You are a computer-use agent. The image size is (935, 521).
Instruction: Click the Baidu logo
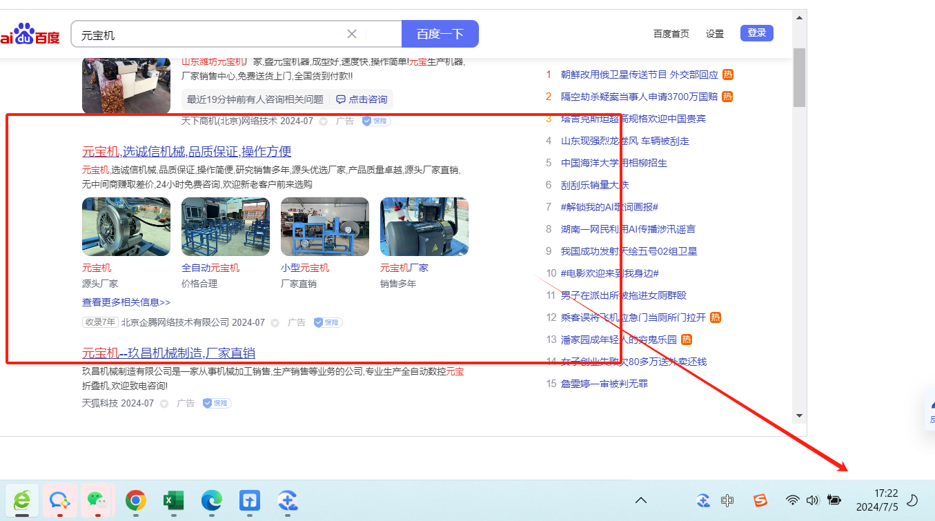tap(30, 35)
